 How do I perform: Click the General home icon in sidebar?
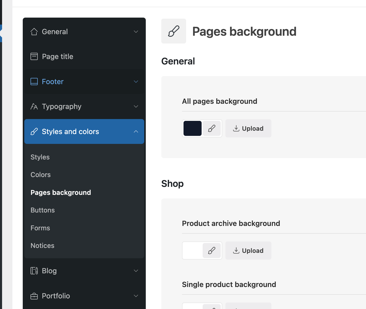34,32
